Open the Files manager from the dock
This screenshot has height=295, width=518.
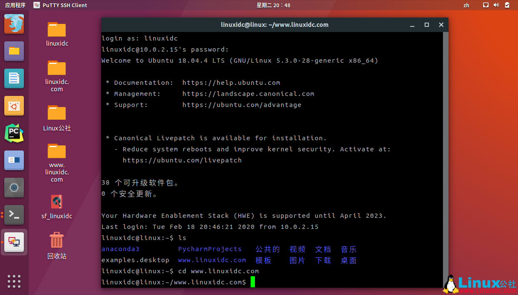pos(14,51)
